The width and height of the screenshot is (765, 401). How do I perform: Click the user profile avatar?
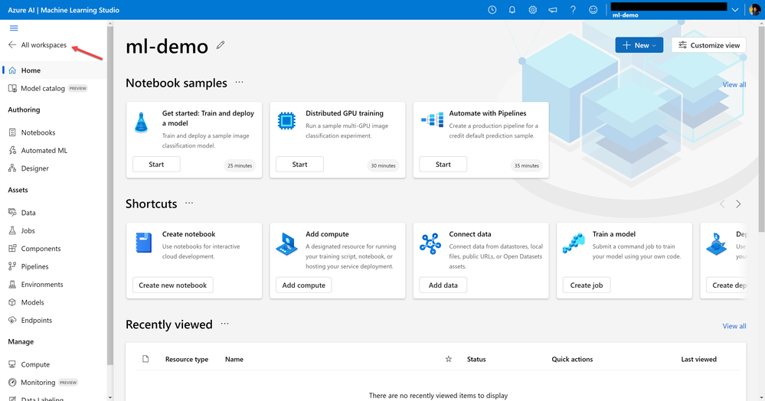[x=754, y=10]
